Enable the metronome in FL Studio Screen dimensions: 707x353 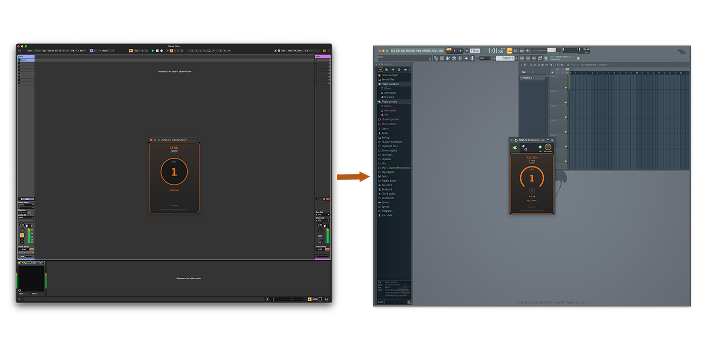click(527, 51)
